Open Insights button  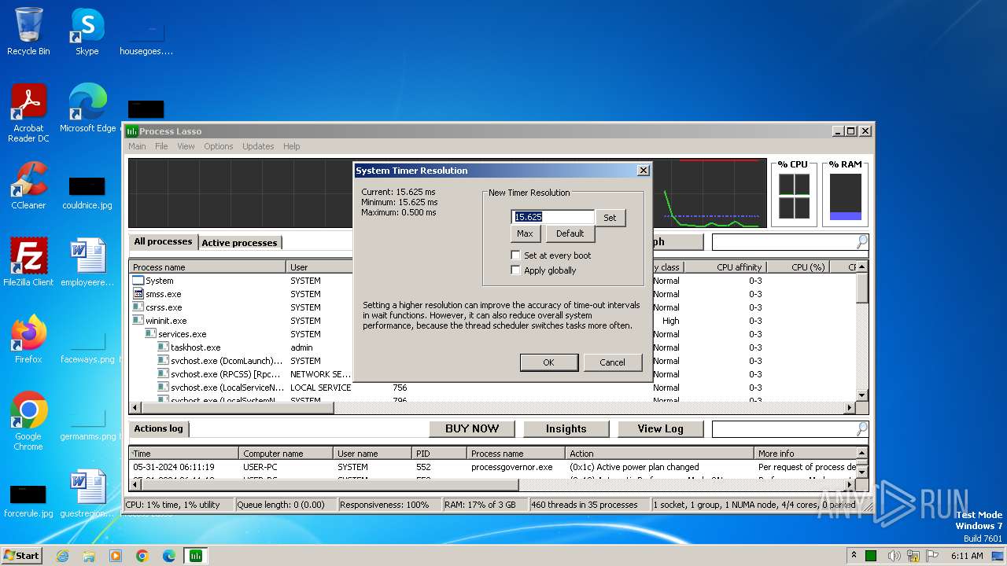click(566, 428)
